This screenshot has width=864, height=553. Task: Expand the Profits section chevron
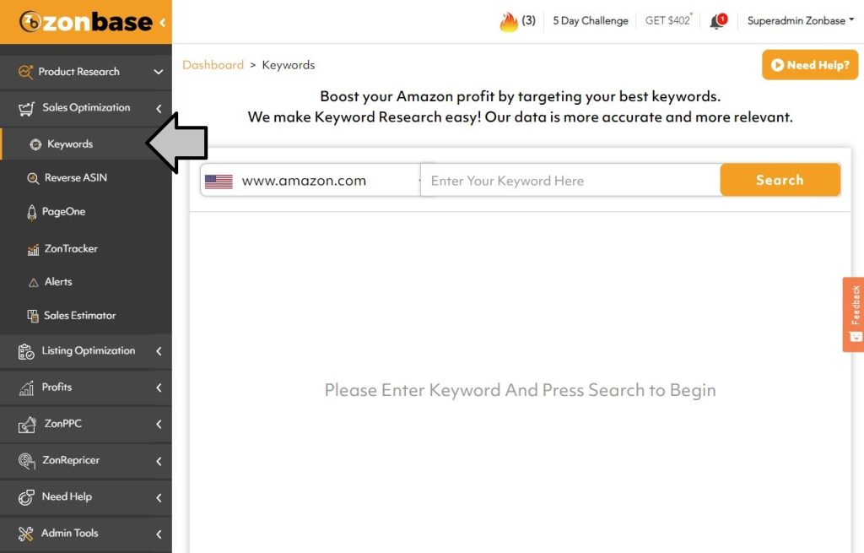(159, 388)
